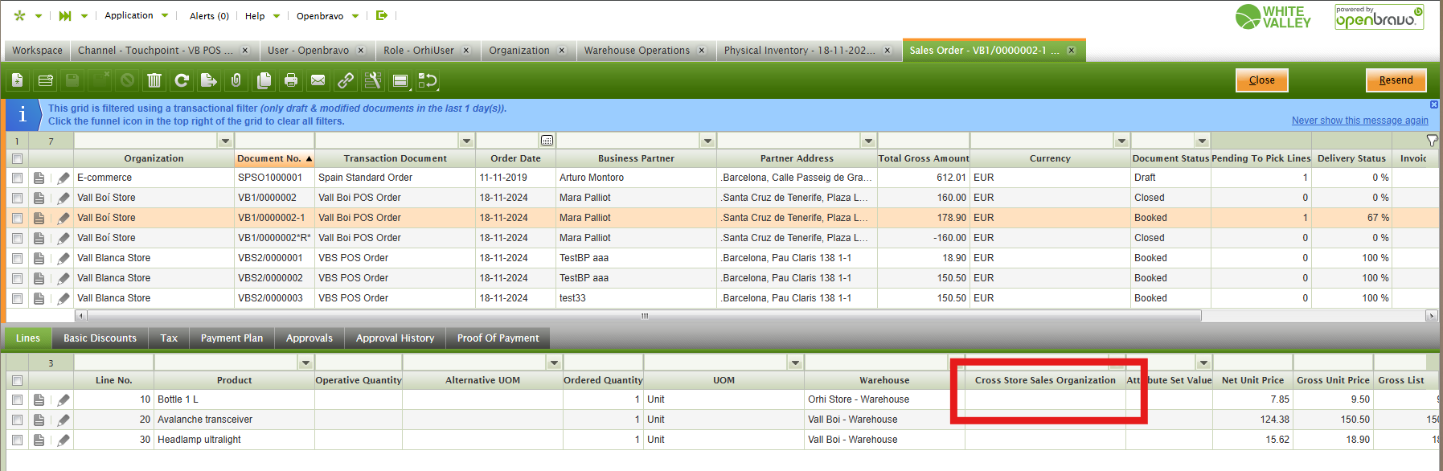
Task: Open Currency filter dropdown
Action: pyautogui.click(x=1121, y=141)
